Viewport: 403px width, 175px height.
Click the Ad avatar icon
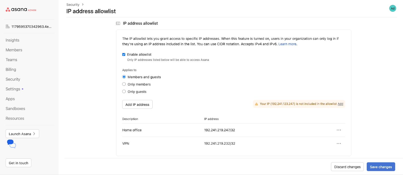pos(392,8)
